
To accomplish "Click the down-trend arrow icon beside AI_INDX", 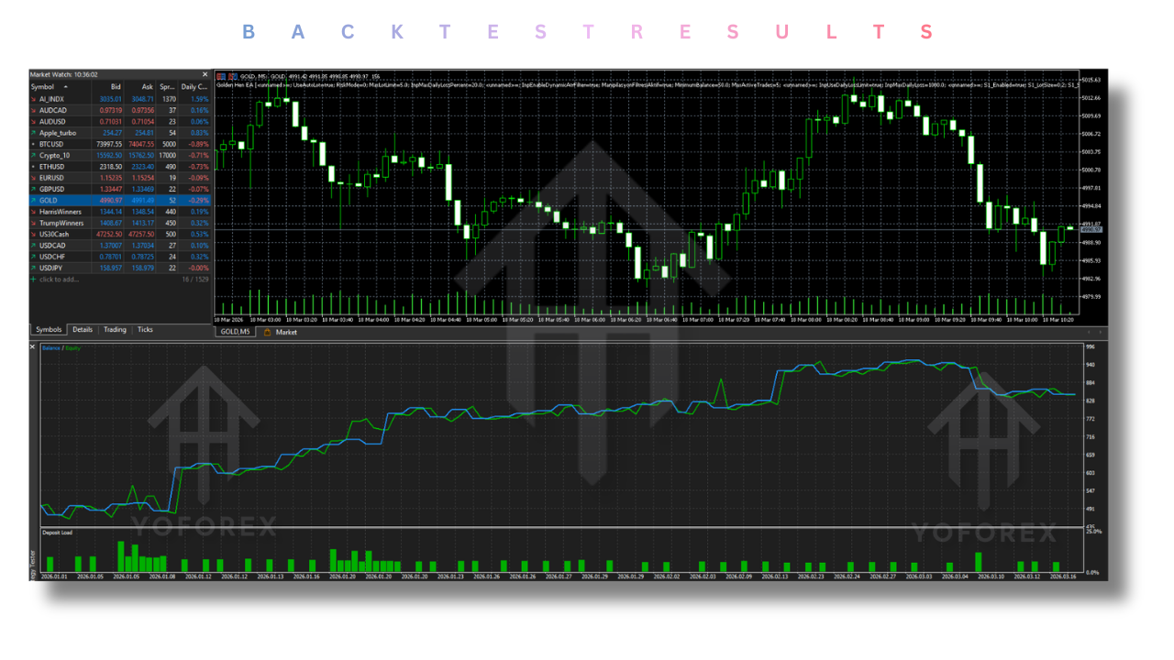I will 34,99.
